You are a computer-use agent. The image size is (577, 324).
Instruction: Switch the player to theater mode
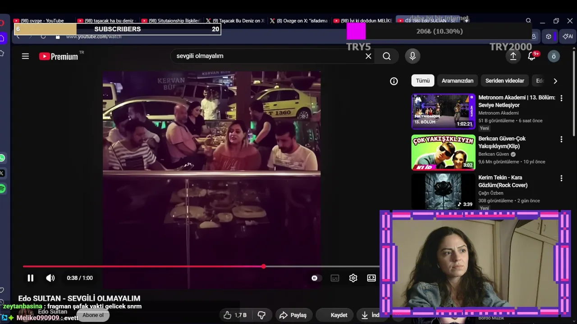[x=371, y=278]
